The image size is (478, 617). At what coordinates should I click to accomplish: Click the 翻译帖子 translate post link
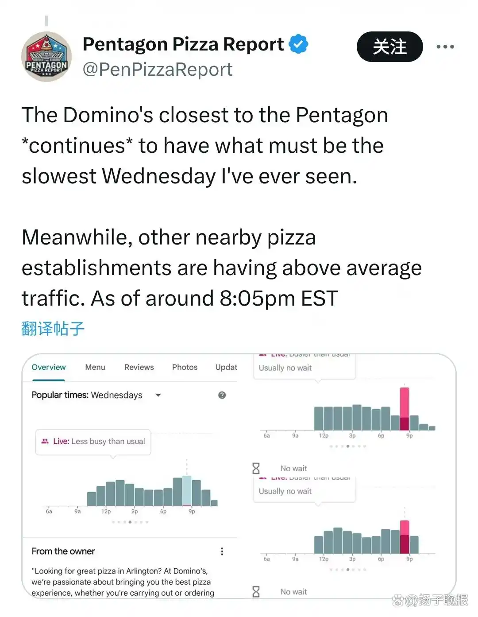[x=53, y=329]
